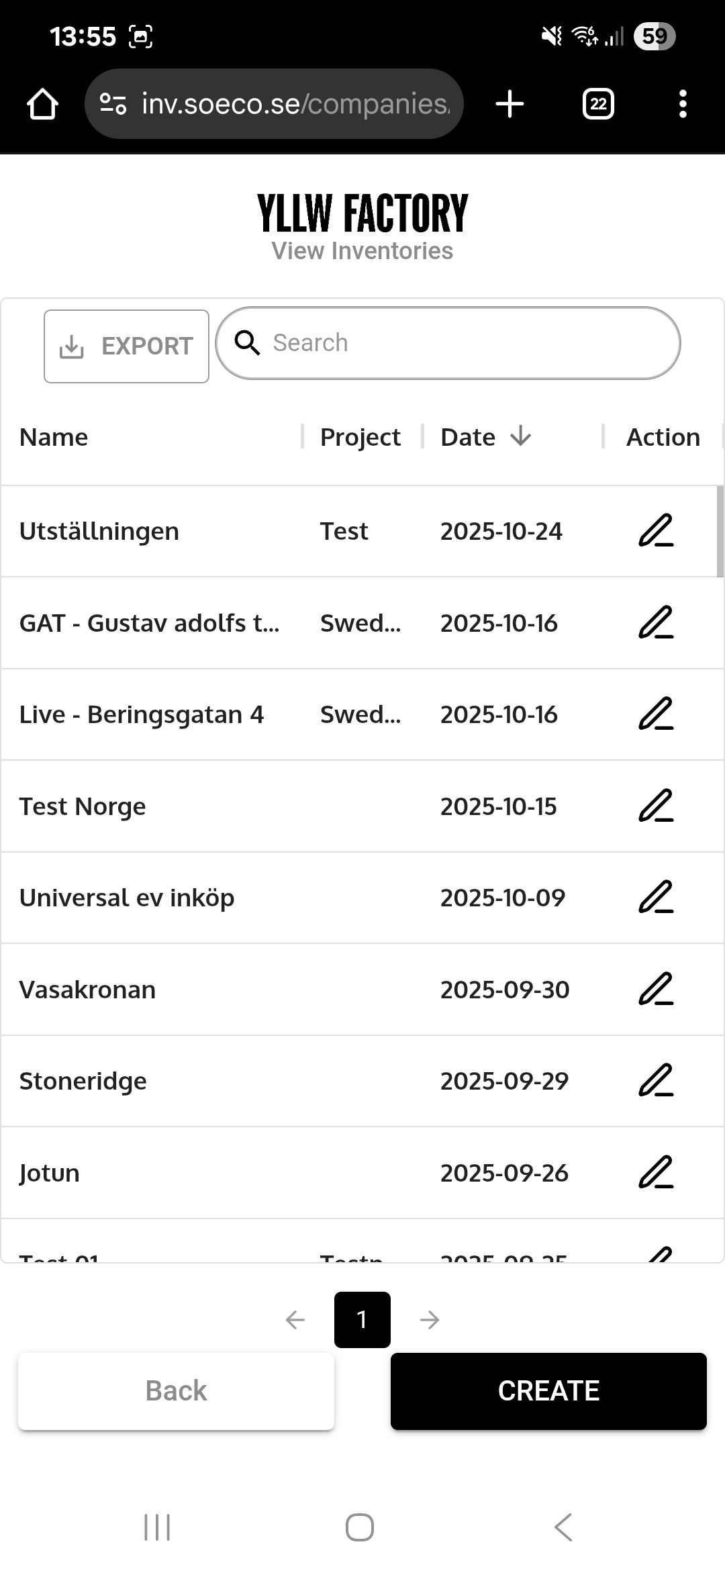Go to next page arrow
Screen dimensions: 725x1571
coord(430,1320)
